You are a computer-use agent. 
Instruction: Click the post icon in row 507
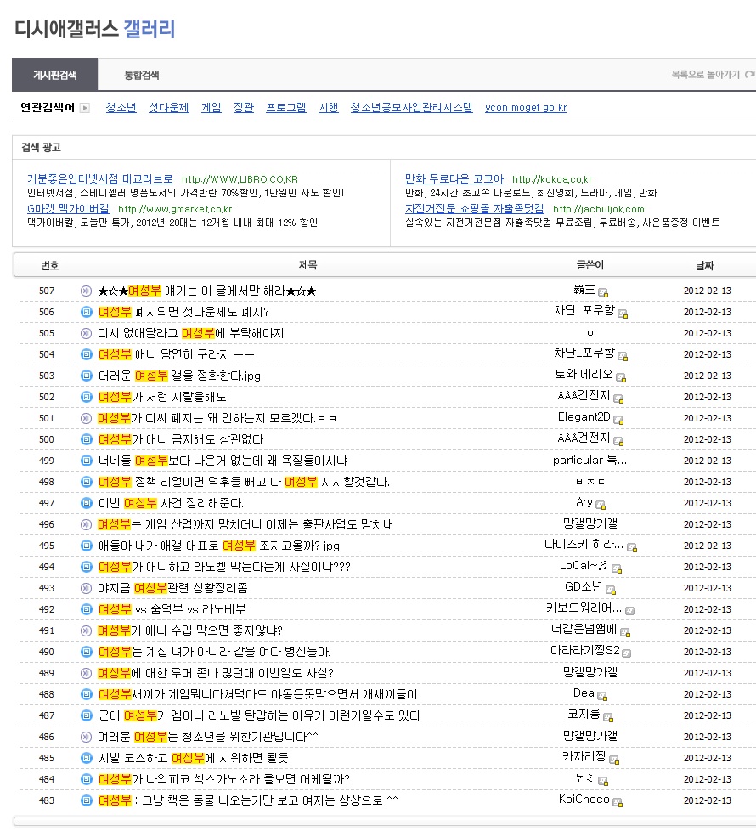coord(86,291)
